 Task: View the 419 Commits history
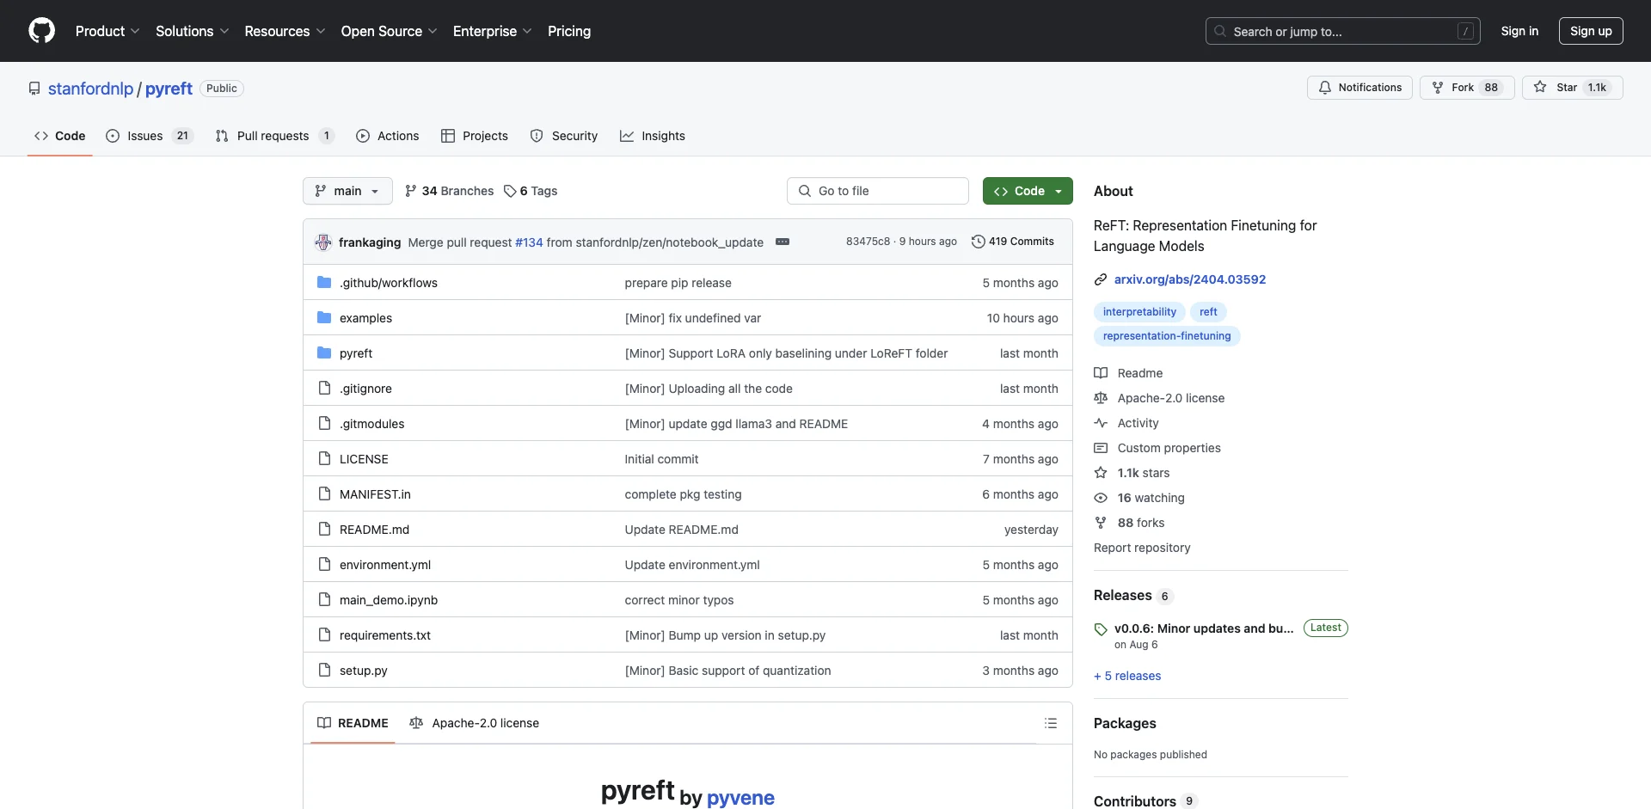click(x=1013, y=242)
